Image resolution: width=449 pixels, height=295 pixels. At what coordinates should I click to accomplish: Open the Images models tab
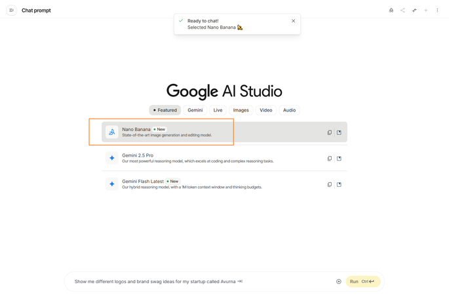click(x=241, y=110)
